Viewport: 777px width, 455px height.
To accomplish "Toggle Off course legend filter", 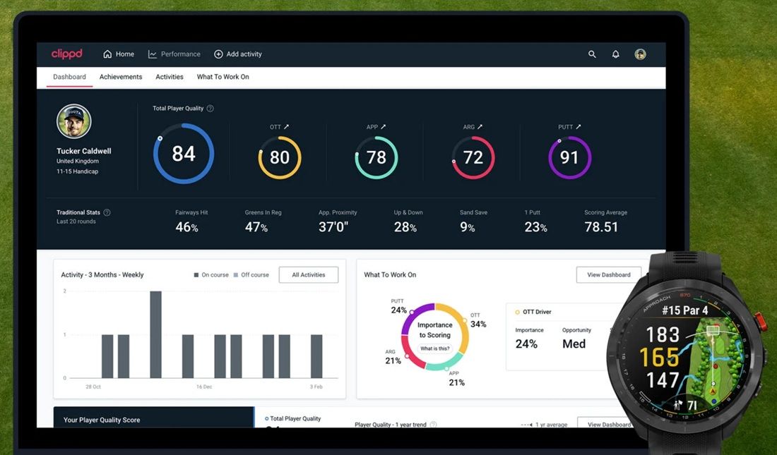I will point(251,275).
